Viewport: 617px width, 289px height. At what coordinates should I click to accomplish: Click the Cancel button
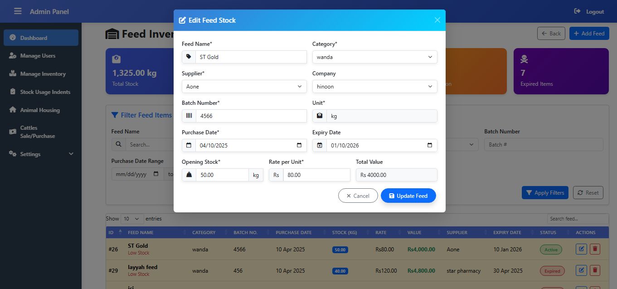(x=358, y=196)
